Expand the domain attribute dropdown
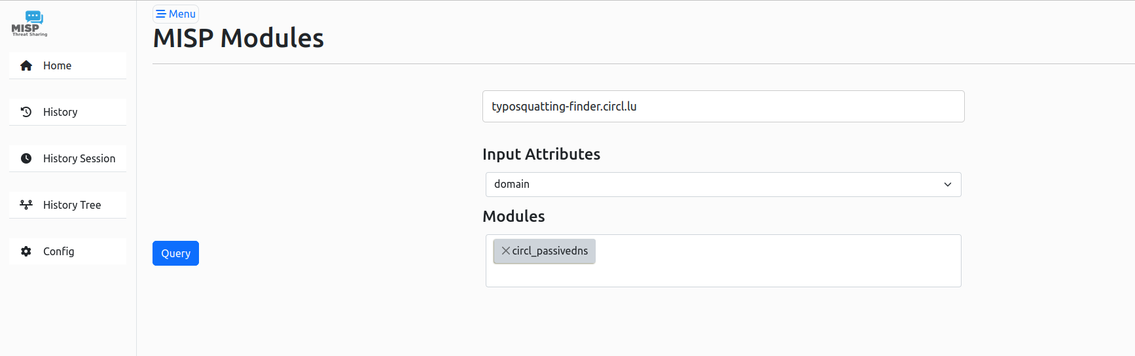 click(723, 185)
